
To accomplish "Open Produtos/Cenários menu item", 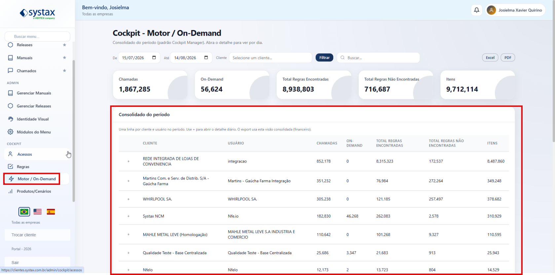I will point(37,191).
